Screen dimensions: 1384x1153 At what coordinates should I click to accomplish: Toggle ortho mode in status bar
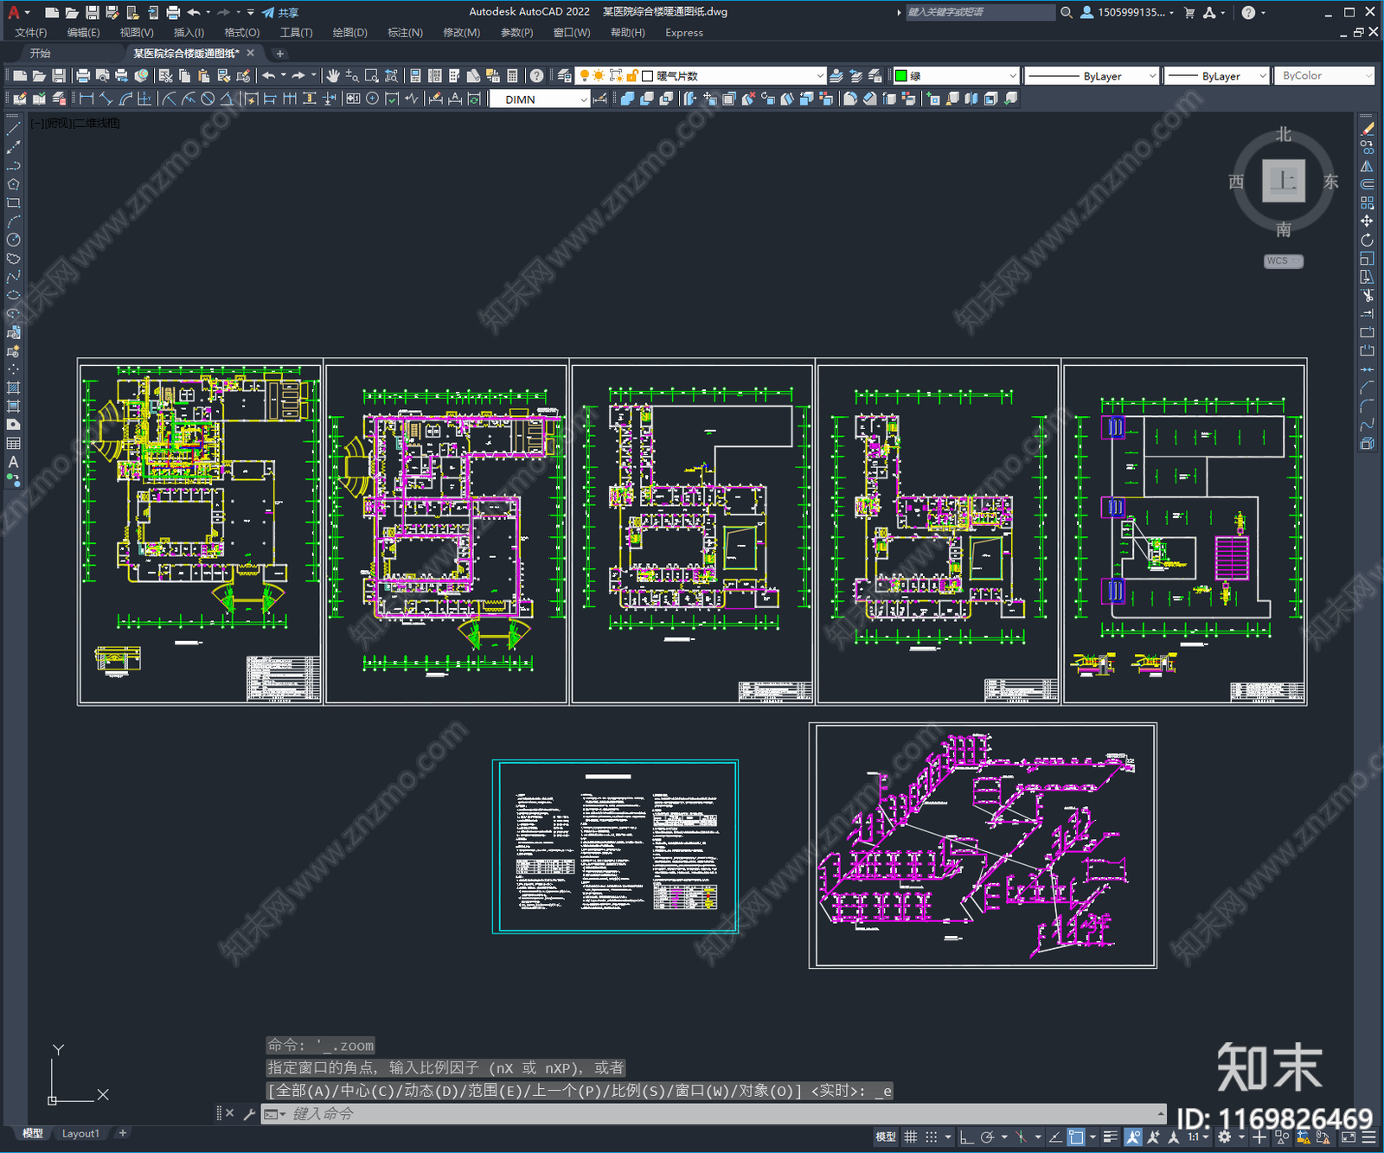[x=967, y=1137]
